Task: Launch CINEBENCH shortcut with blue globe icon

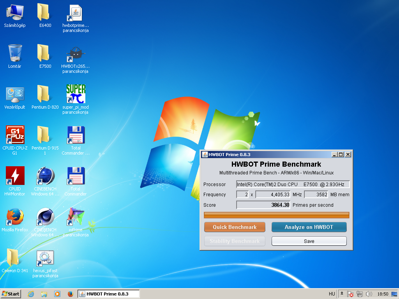Action: click(x=45, y=181)
